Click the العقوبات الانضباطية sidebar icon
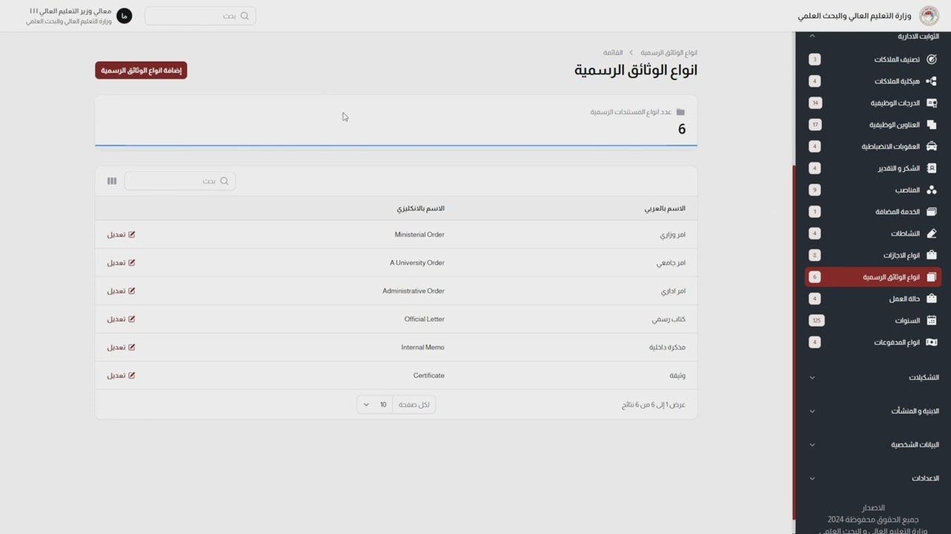This screenshot has width=951, height=534. tap(932, 146)
